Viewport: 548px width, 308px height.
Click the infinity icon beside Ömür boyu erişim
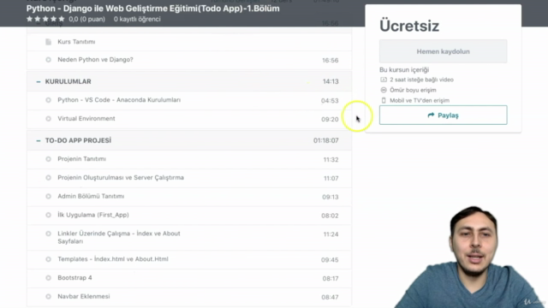tap(384, 90)
